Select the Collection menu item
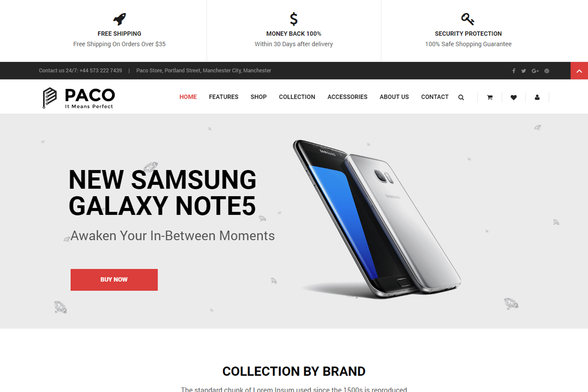The height and width of the screenshot is (392, 588). (x=297, y=97)
